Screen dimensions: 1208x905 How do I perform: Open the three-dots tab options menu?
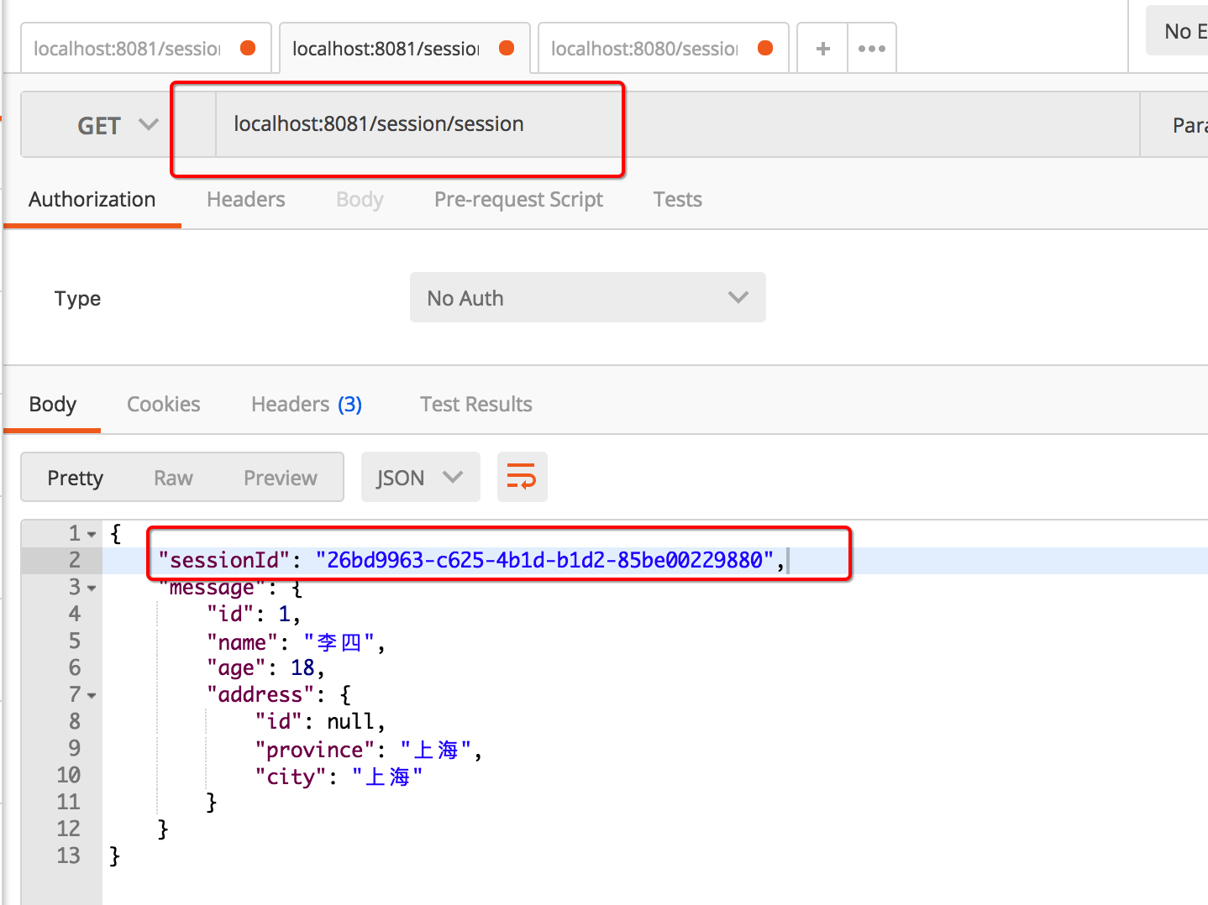[872, 49]
